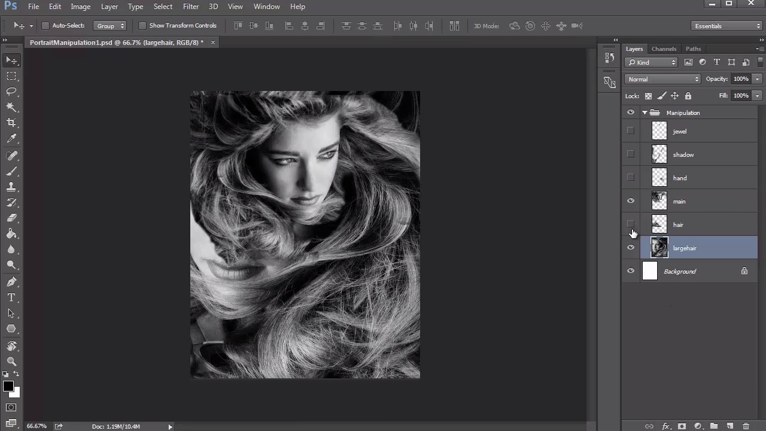Show the jewel layer
Screen dimensions: 766x431
click(631, 131)
